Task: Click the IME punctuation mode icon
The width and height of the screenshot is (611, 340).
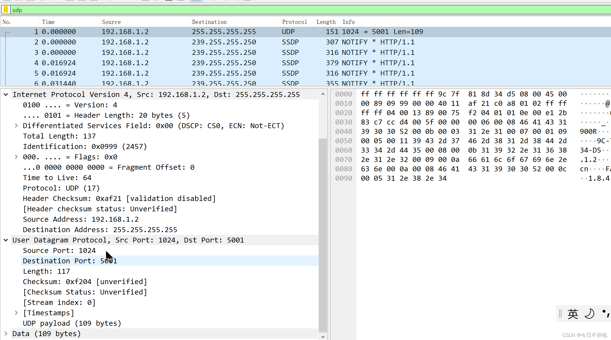Action: [x=606, y=313]
